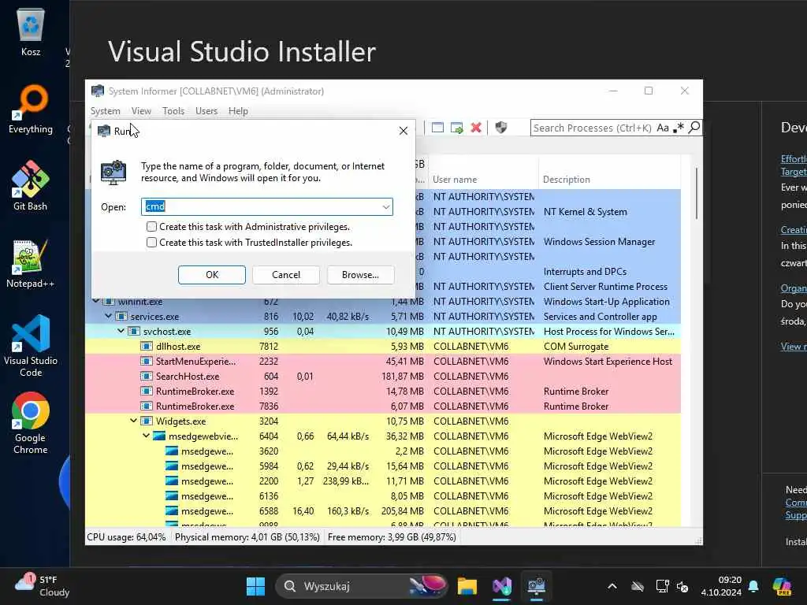This screenshot has width=807, height=605.
Task: Select the System Informer title bar icon
Action: 97,91
